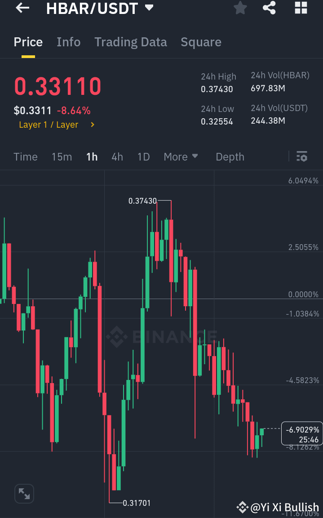Expand chart to fullscreen mode
The width and height of the screenshot is (323, 518).
click(24, 493)
